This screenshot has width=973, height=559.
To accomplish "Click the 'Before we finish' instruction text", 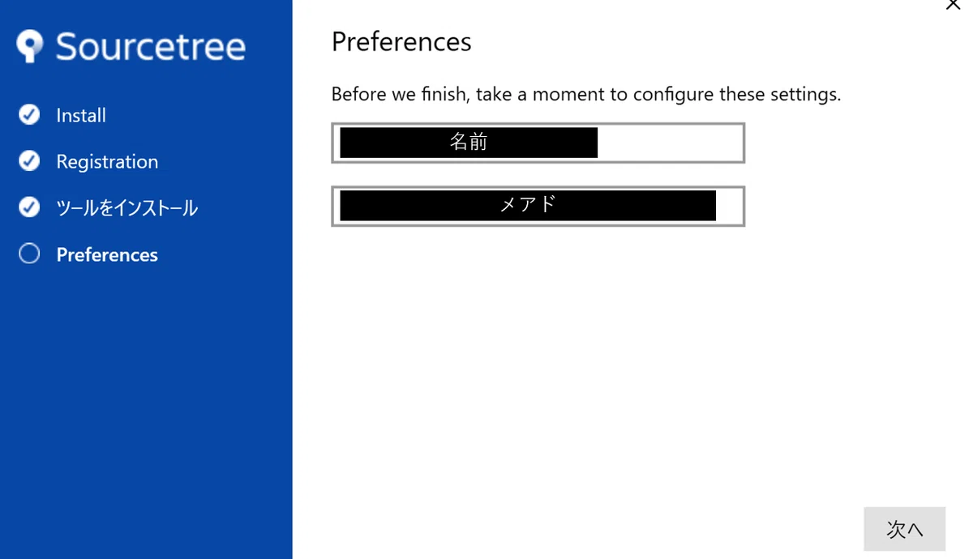I will click(586, 95).
